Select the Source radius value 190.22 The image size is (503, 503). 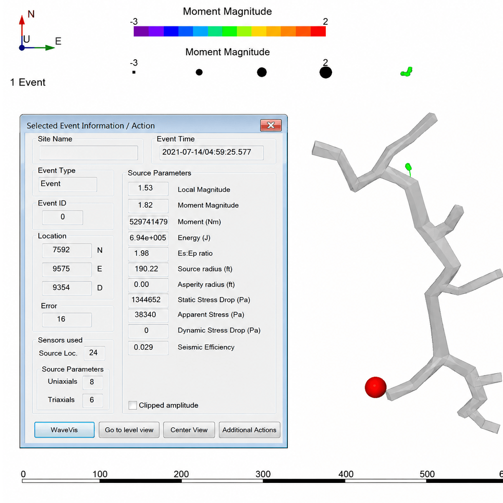[x=148, y=269]
